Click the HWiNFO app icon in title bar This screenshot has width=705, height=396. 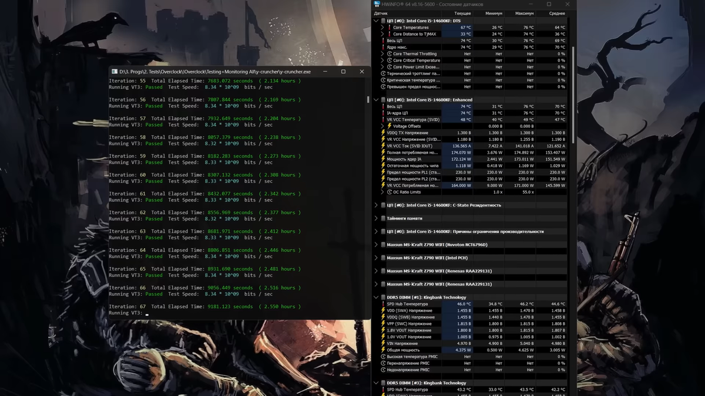pyautogui.click(x=377, y=4)
